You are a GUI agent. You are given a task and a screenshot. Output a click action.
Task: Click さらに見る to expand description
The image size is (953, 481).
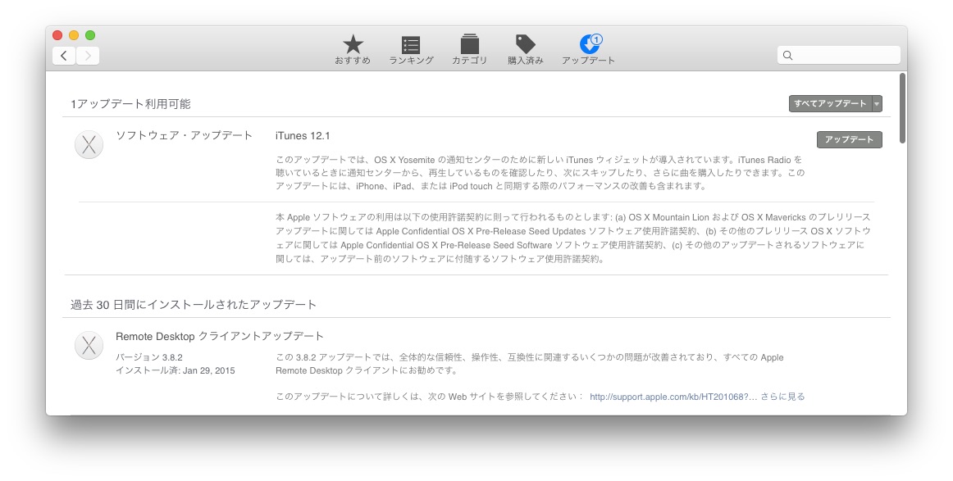782,397
